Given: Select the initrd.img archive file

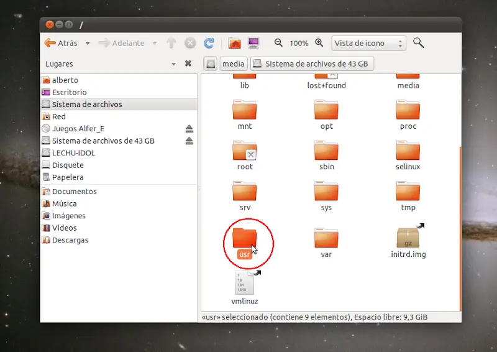Looking at the screenshot, I should [x=408, y=241].
